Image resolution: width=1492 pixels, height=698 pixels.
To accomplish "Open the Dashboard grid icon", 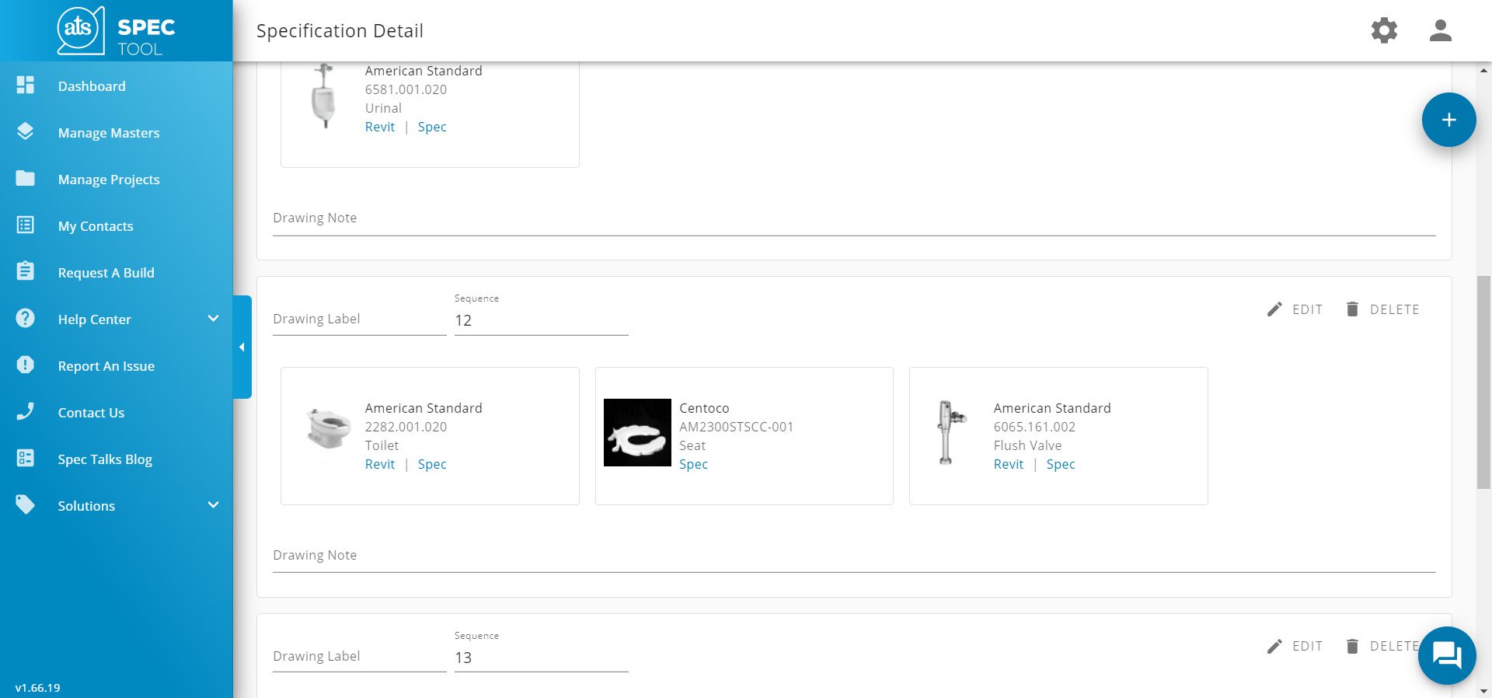I will tap(26, 86).
